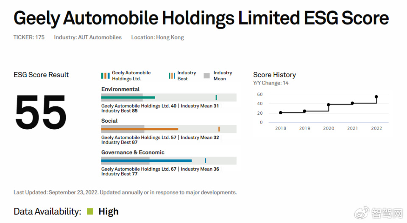Click the Location: Hong Kong text

pos(158,37)
